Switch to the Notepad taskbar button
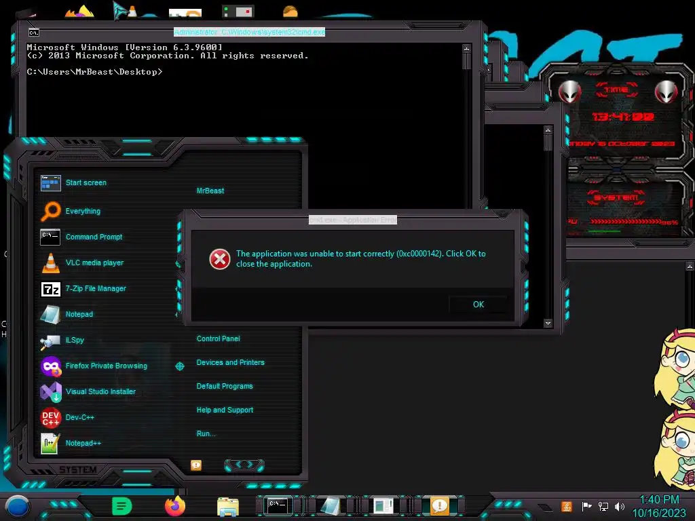Screen dimensions: 695x521 (331, 506)
